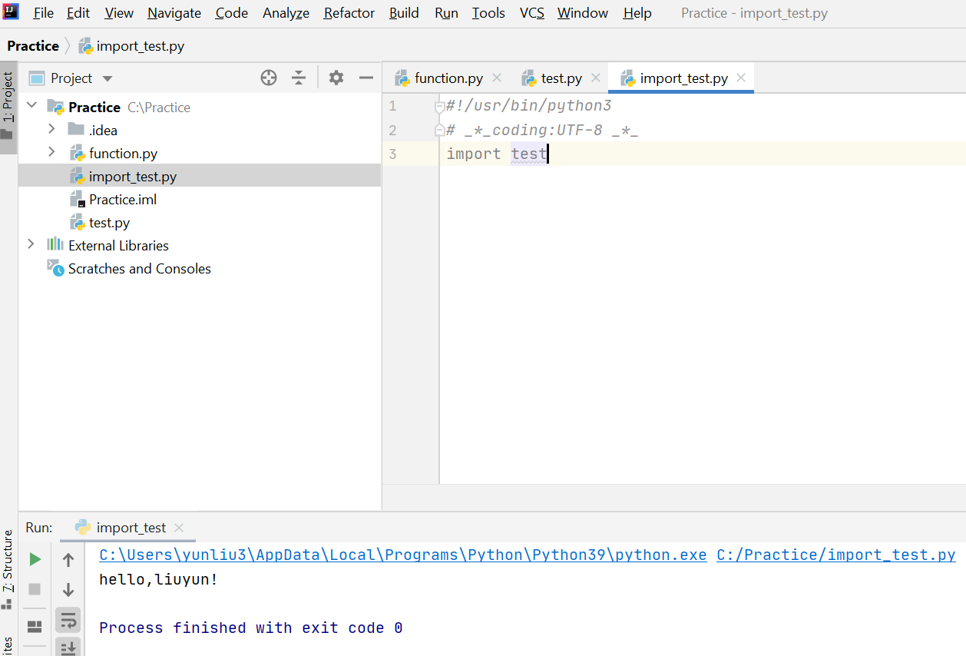Open the Edit menu

coord(78,13)
